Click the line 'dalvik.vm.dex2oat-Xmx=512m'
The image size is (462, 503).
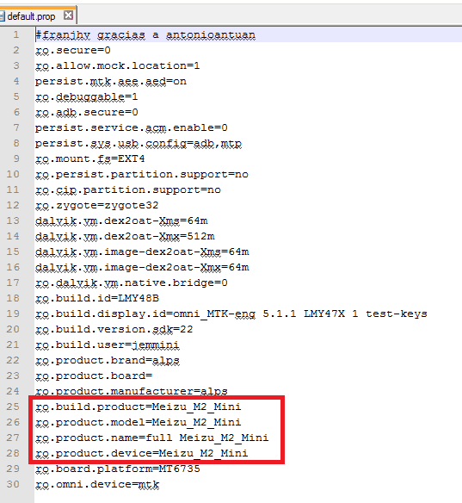click(x=125, y=236)
